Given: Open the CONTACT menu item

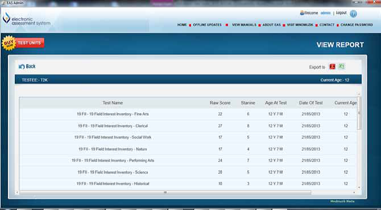Looking at the screenshot, I should 327,25.
